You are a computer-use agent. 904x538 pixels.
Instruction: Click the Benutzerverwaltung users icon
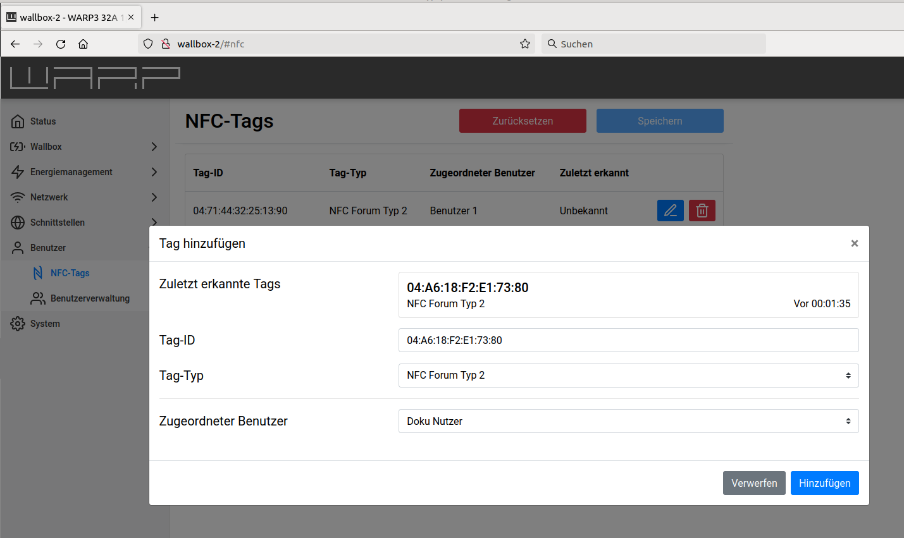[38, 298]
